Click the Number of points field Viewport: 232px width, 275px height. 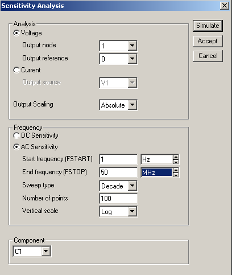coord(118,199)
